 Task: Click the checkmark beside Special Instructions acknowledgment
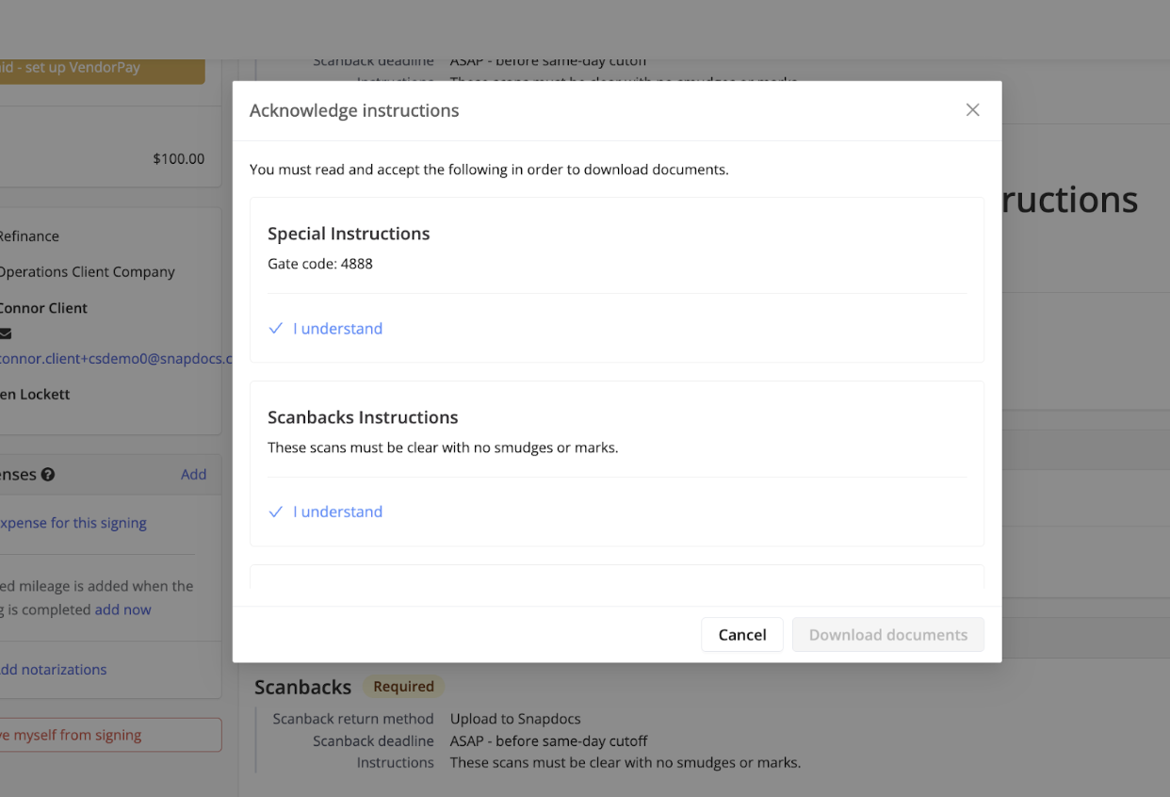click(x=275, y=328)
